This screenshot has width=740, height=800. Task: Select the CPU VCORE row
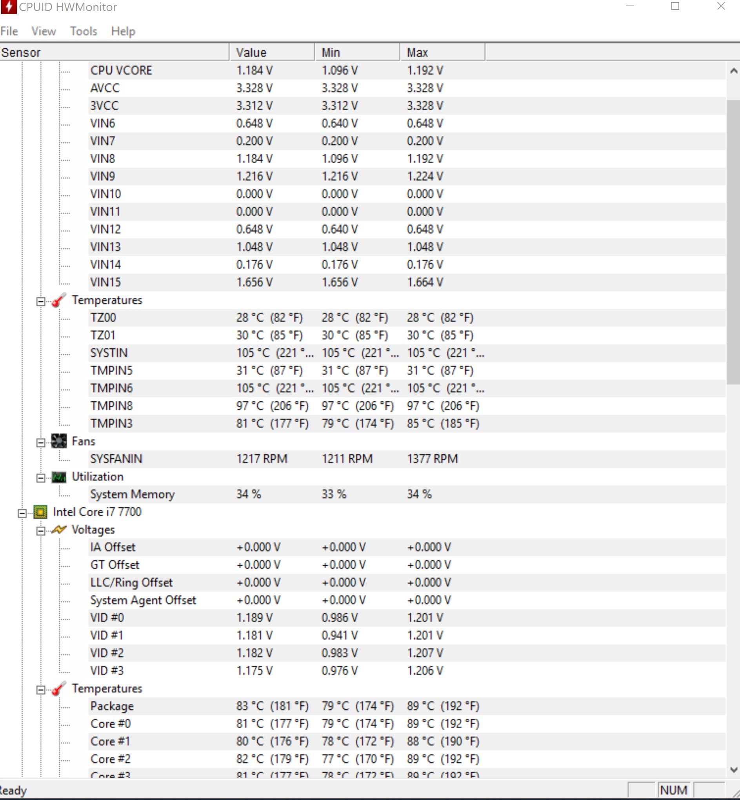407,71
